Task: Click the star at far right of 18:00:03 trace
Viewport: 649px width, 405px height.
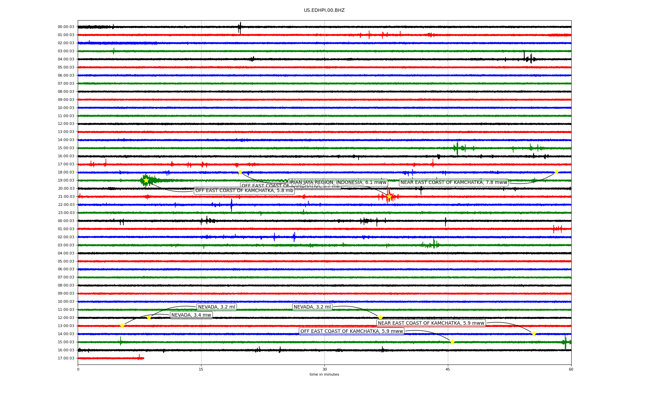Action: [556, 172]
